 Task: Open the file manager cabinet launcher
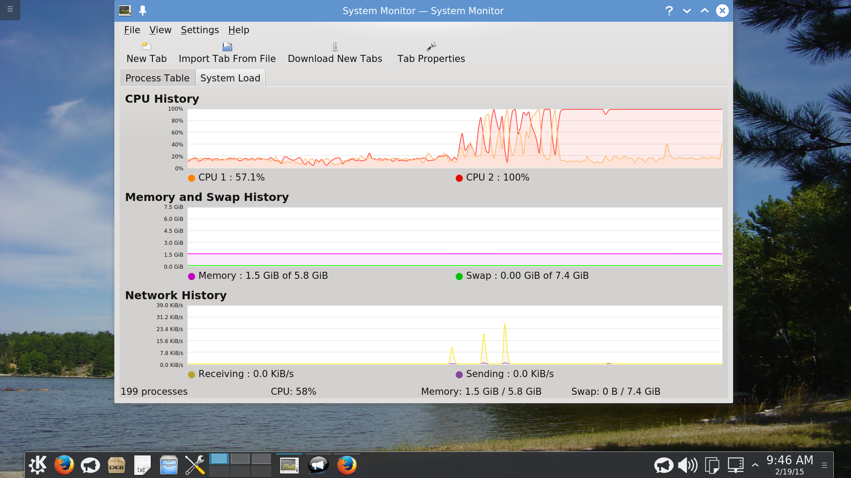168,465
